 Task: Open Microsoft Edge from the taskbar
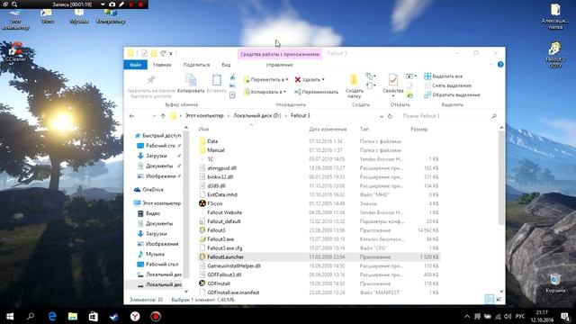pyautogui.click(x=52, y=316)
